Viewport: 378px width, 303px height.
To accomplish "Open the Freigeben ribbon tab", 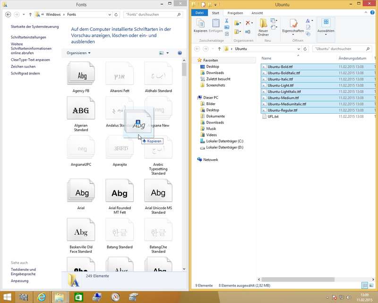I will click(235, 13).
